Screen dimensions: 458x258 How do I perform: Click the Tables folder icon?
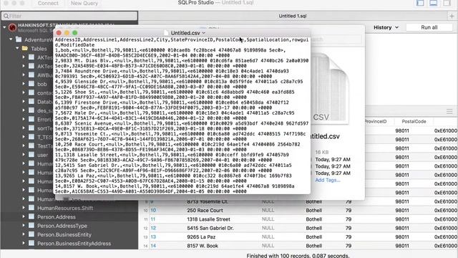(x=25, y=48)
